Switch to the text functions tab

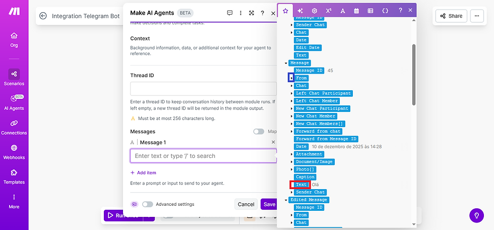pyautogui.click(x=343, y=11)
